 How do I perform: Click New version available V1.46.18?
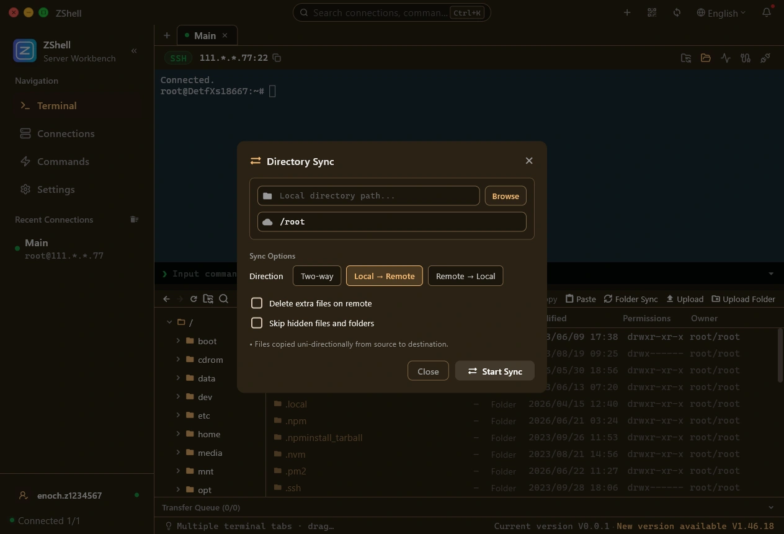695,526
